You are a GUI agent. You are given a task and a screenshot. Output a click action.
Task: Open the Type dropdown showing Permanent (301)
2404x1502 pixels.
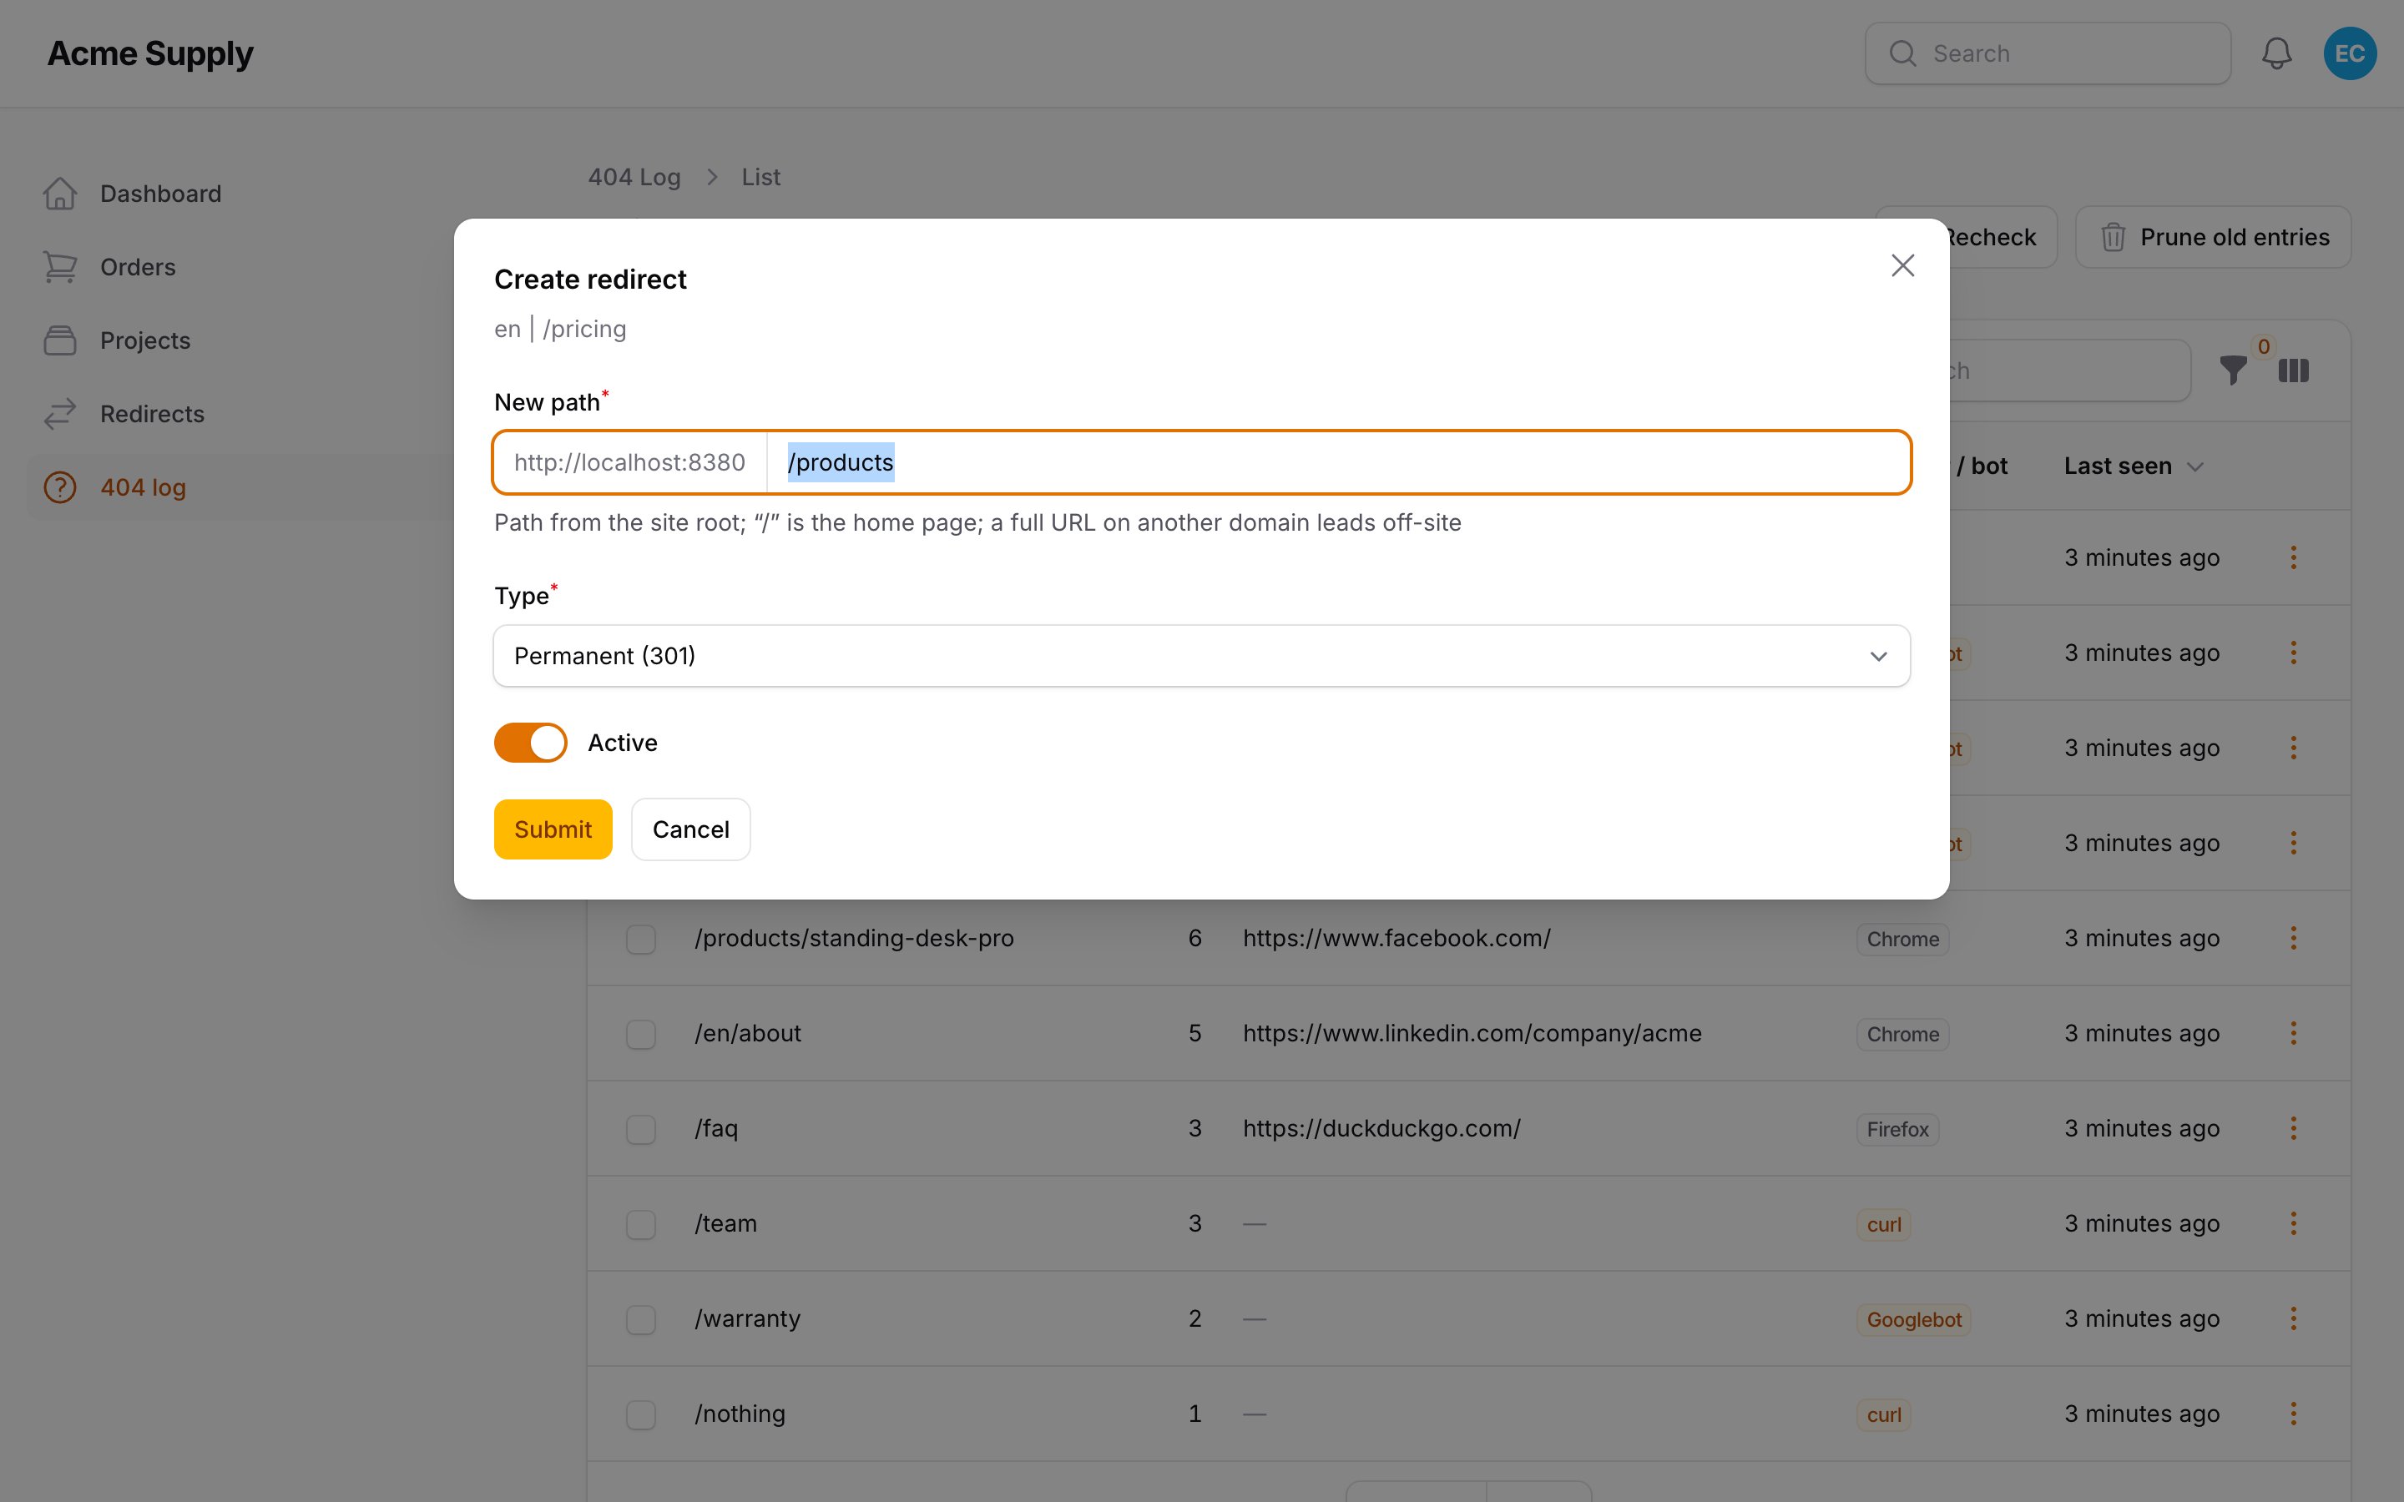(1201, 656)
